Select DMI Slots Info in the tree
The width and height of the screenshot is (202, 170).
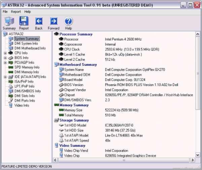point(25,96)
